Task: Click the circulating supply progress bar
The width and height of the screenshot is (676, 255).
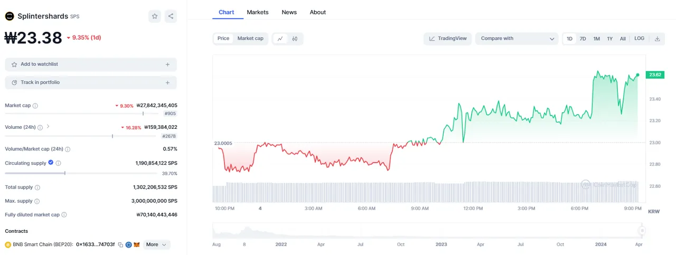Action: 82,173
